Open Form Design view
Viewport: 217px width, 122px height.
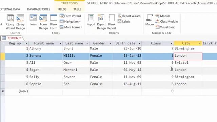click(x=43, y=22)
